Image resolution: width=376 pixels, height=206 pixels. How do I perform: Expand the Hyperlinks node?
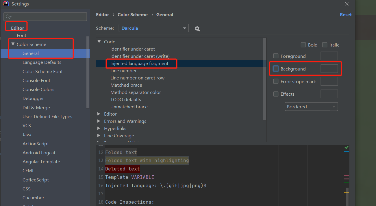click(99, 128)
